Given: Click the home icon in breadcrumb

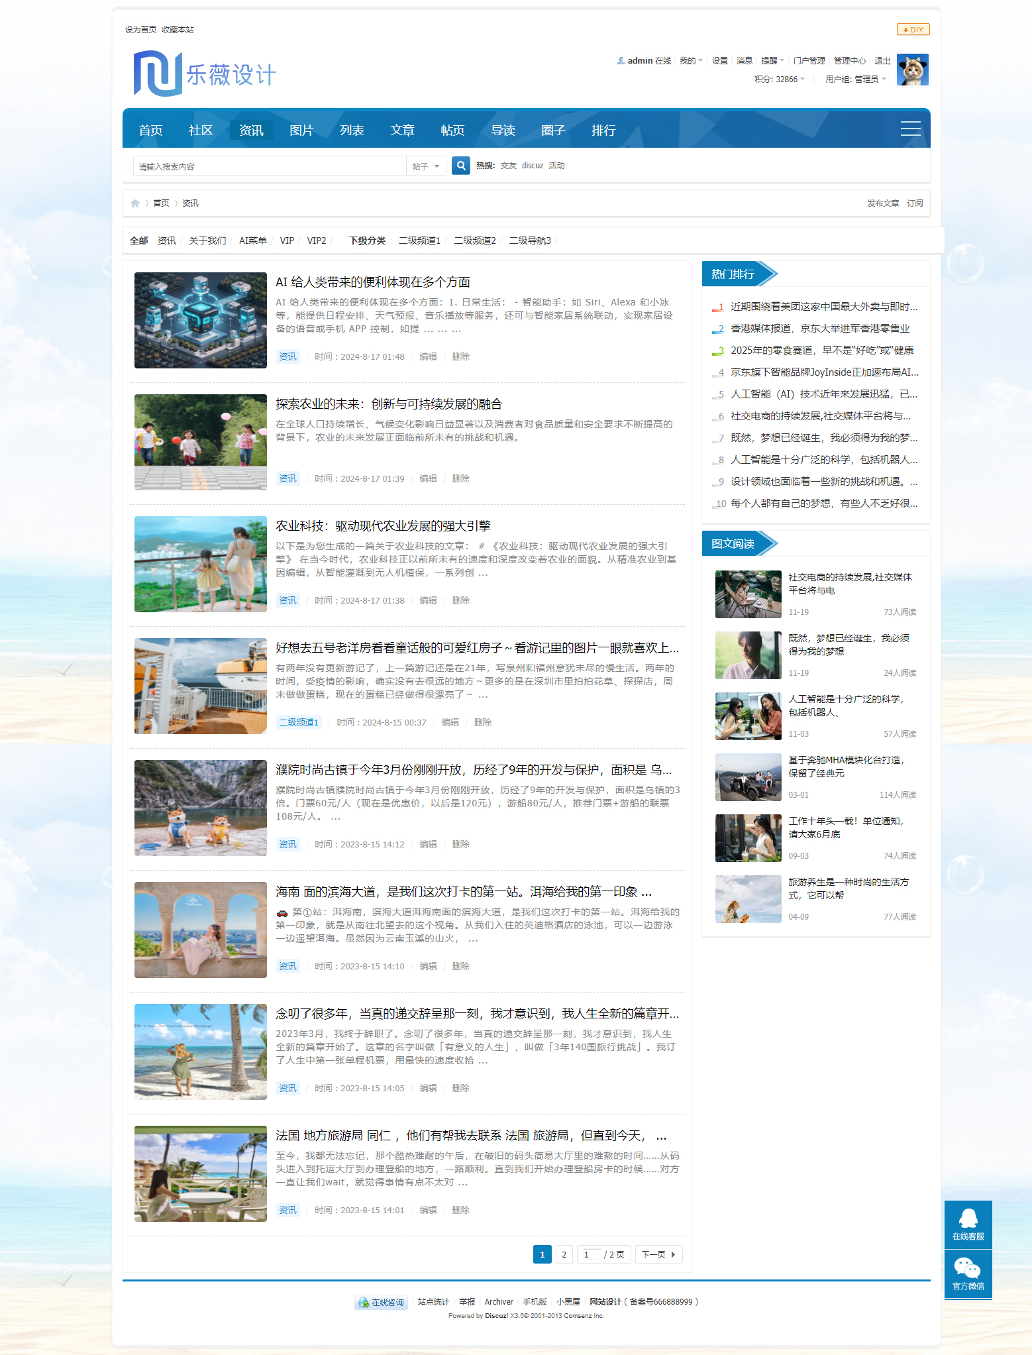Looking at the screenshot, I should pyautogui.click(x=135, y=203).
